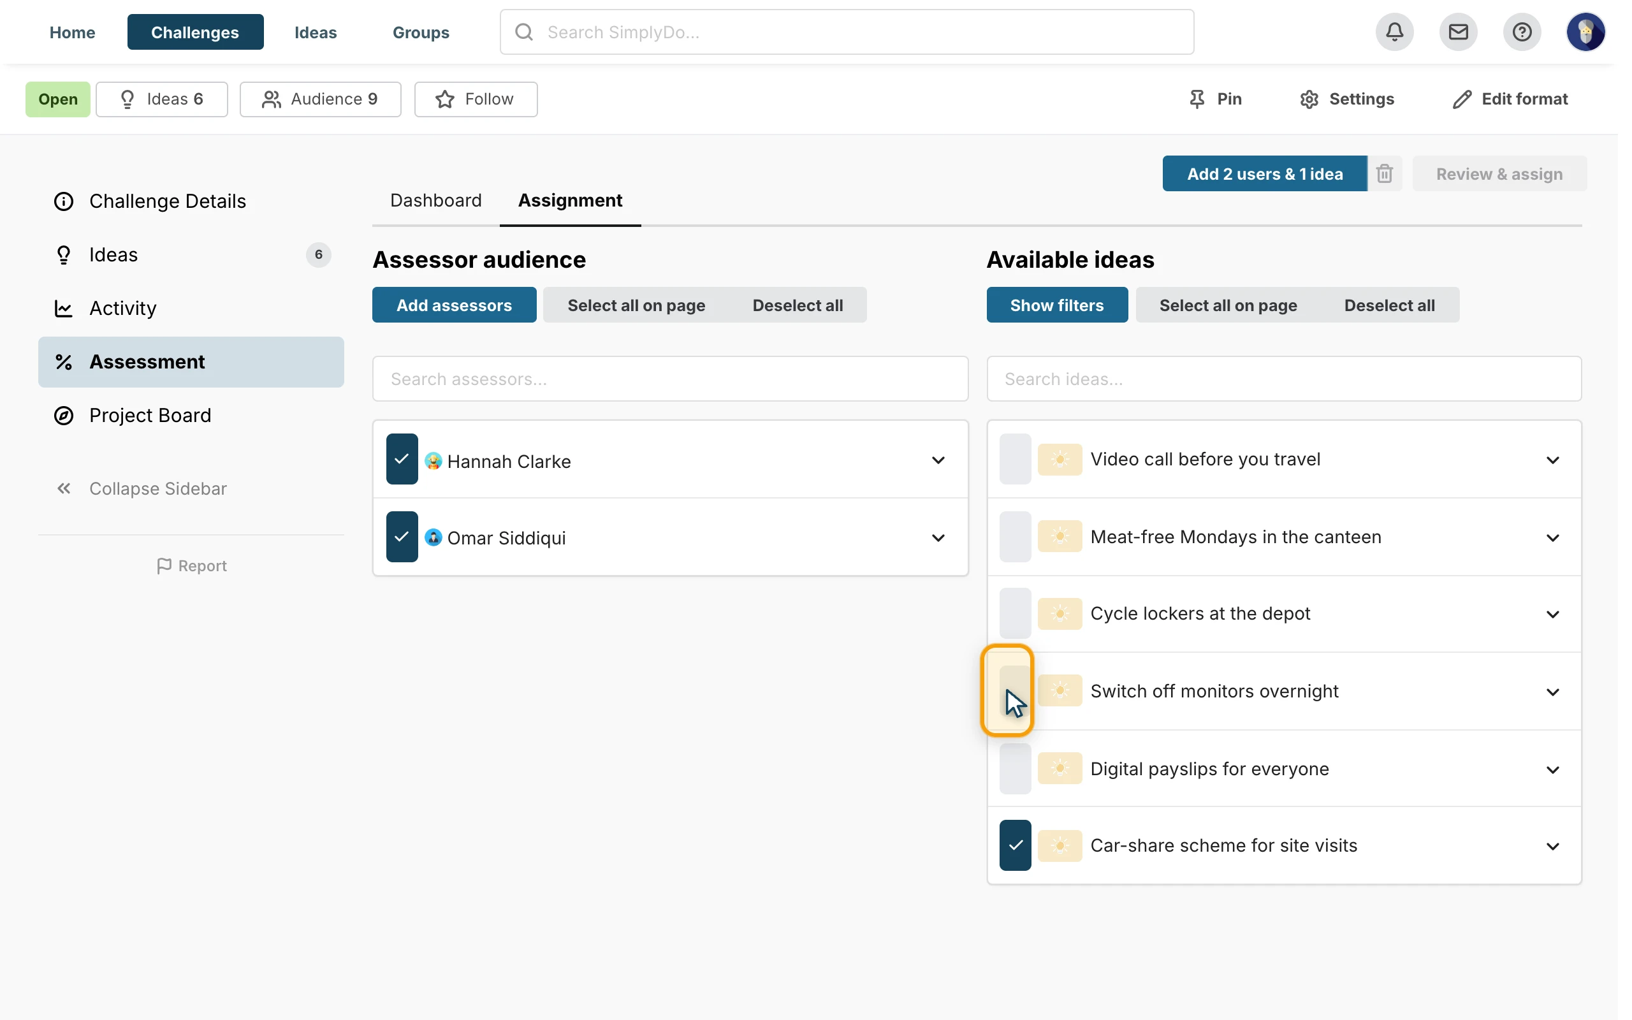The height and width of the screenshot is (1020, 1632).
Task: Click the trash icon beside Add users
Action: pos(1385,173)
